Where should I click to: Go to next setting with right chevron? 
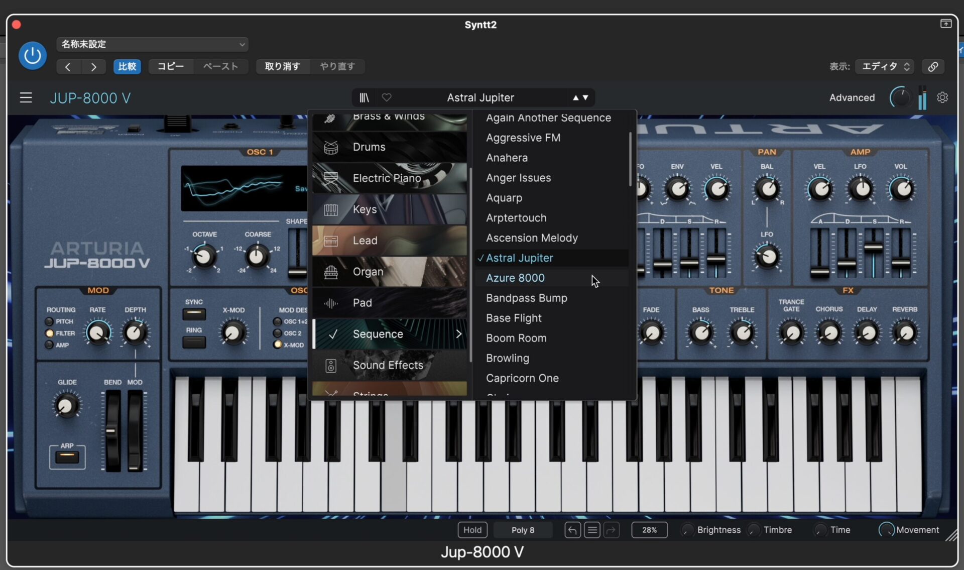pyautogui.click(x=93, y=67)
